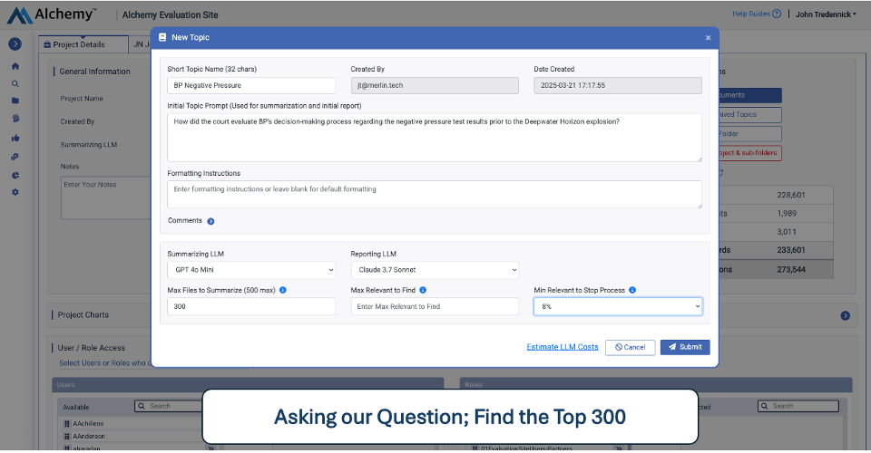871x453 pixels.
Task: Open the settings gear icon in the sidebar
Action: [15, 192]
